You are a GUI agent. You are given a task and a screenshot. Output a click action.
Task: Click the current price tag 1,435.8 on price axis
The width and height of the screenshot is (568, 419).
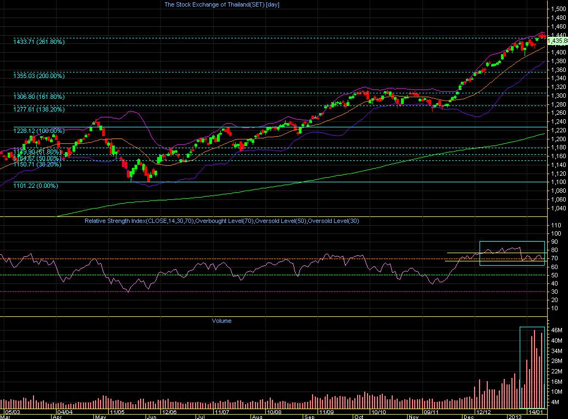(558, 41)
